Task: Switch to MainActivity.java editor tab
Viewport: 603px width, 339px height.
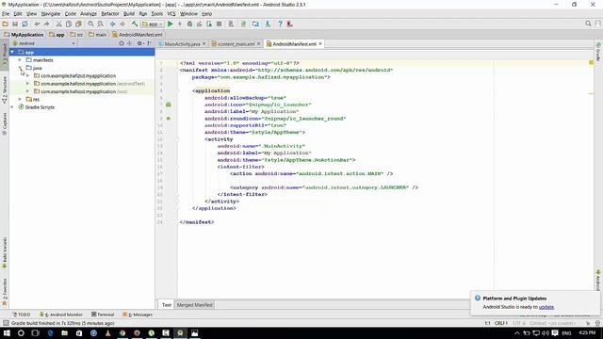Action: (182, 44)
